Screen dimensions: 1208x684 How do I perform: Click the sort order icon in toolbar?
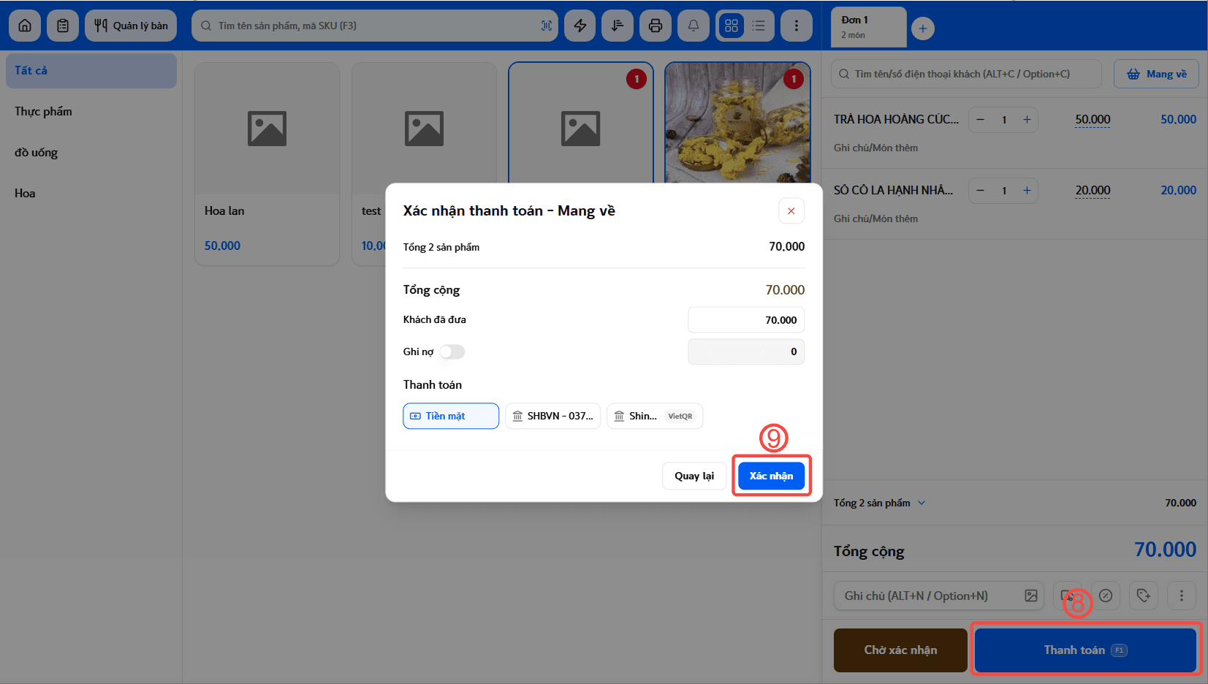[618, 26]
